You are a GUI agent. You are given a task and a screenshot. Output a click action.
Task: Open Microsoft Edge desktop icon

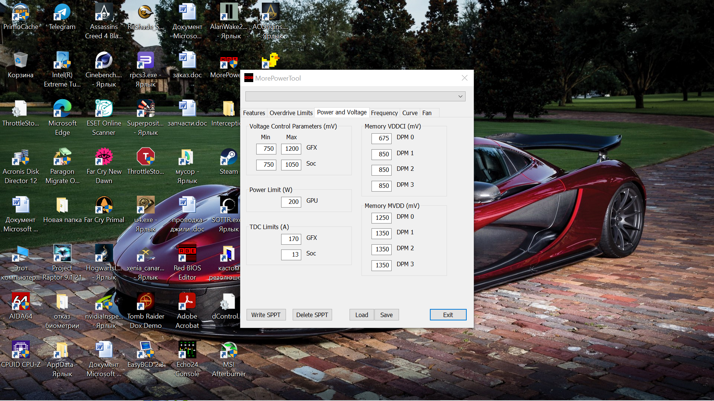[x=62, y=109]
